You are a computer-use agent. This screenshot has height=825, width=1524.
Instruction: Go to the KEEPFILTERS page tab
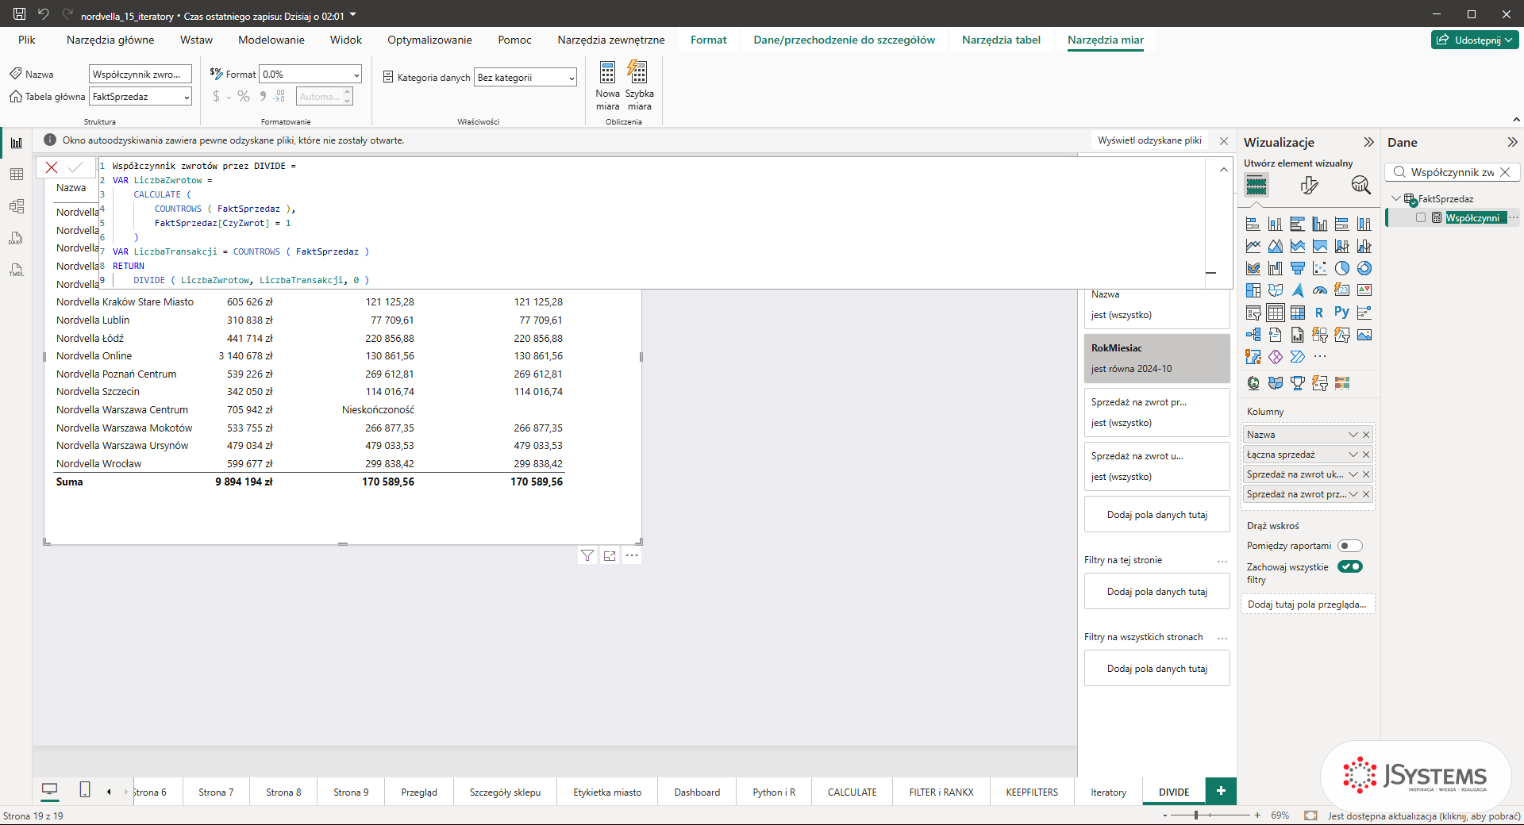click(x=1032, y=792)
